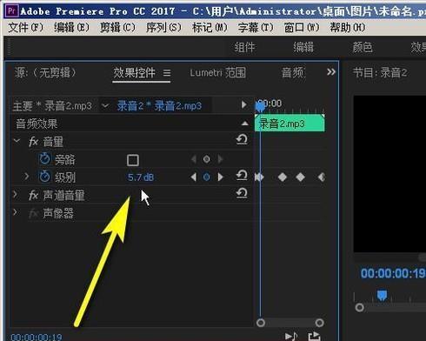Expand the 声像器 effect
Image resolution: width=426 pixels, height=341 pixels.
pyautogui.click(x=15, y=212)
